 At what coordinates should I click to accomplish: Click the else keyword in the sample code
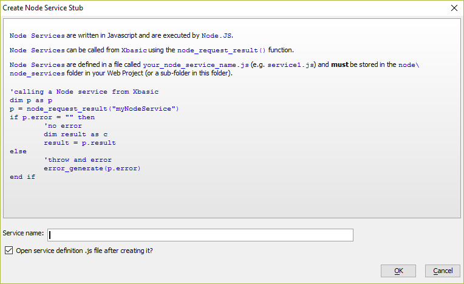18,151
